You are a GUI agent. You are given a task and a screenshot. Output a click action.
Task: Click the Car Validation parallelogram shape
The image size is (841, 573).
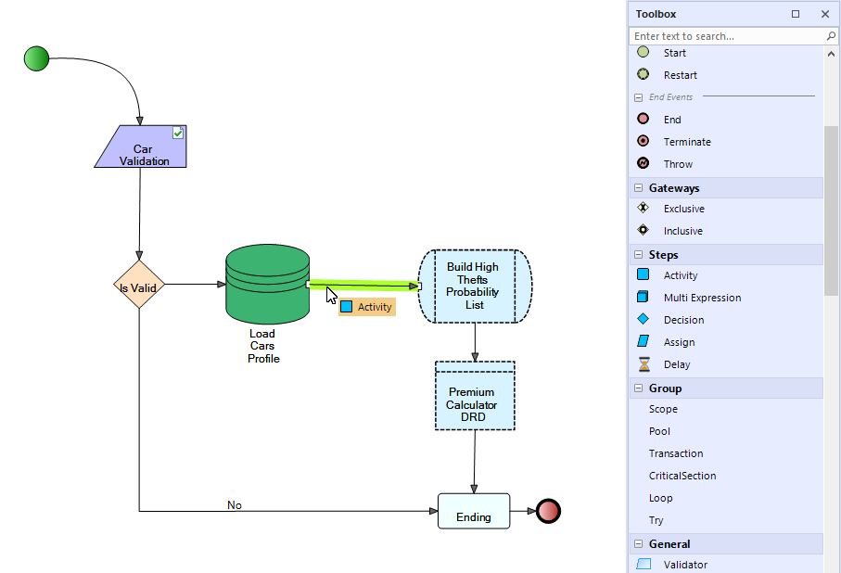click(x=141, y=146)
